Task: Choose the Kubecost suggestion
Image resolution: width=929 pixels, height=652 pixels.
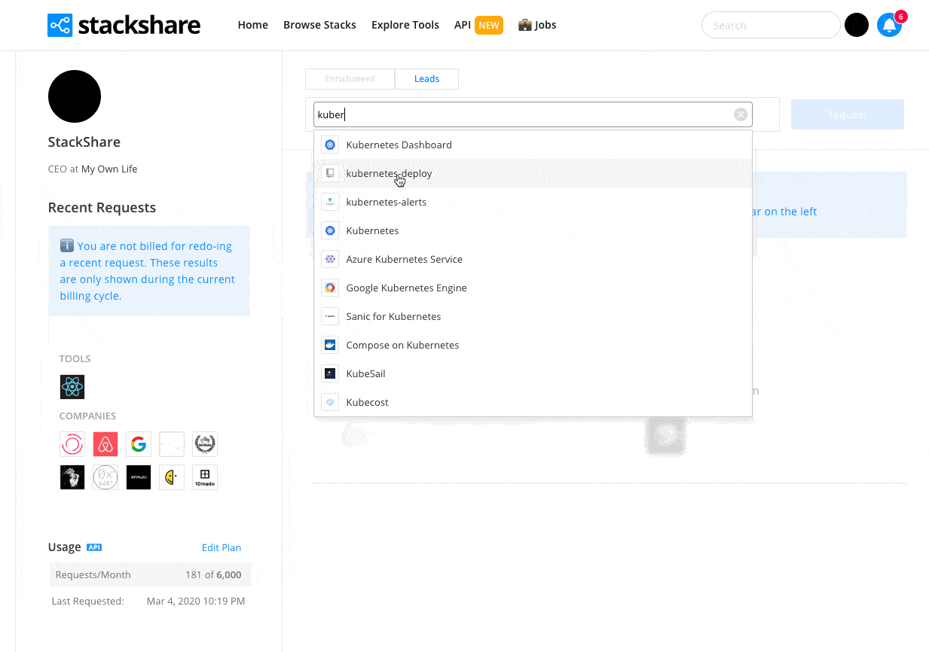Action: pos(533,402)
